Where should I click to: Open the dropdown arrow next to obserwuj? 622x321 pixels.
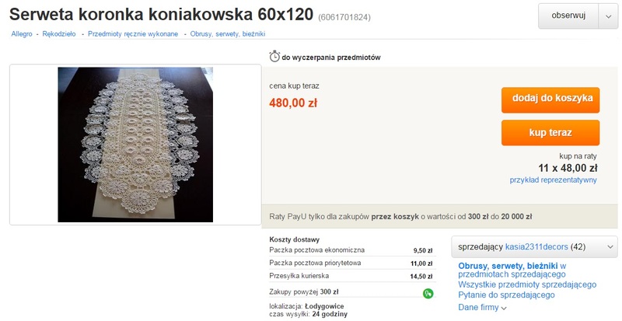[x=608, y=16]
